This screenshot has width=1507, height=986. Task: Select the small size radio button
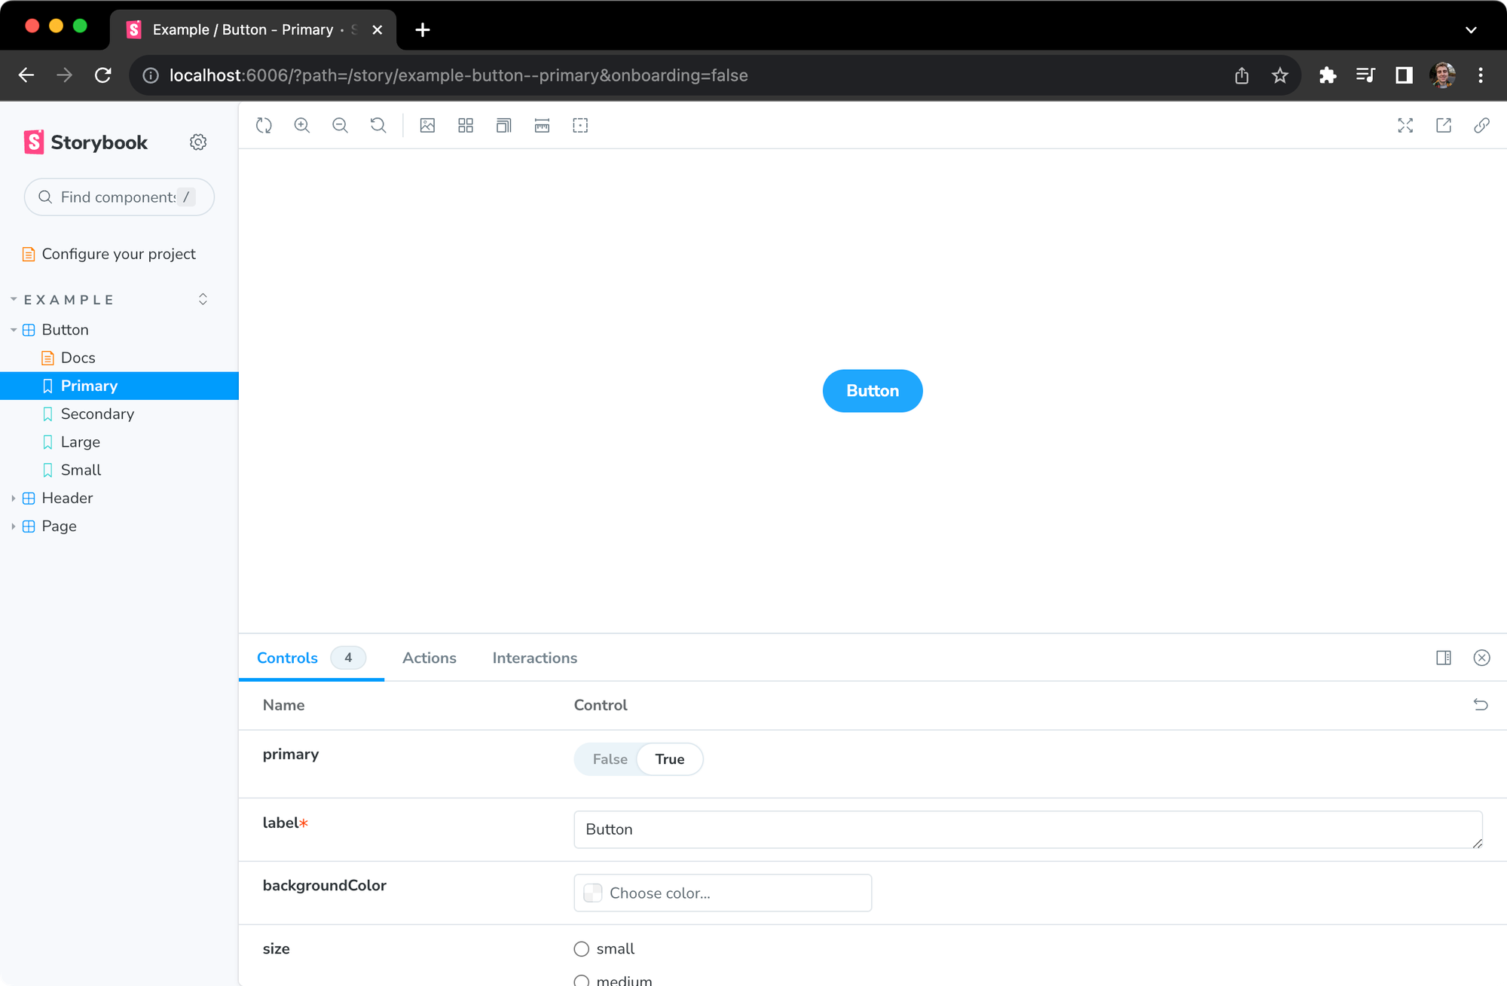tap(581, 949)
